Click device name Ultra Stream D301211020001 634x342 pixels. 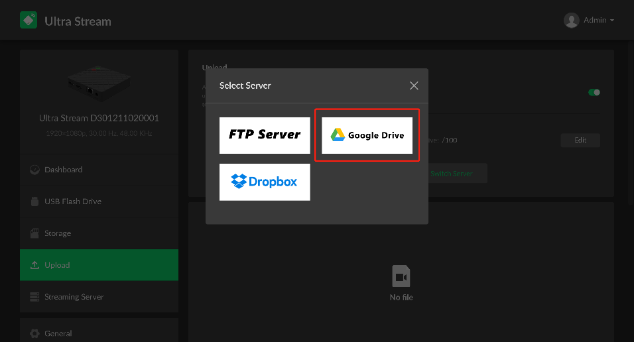tap(99, 118)
